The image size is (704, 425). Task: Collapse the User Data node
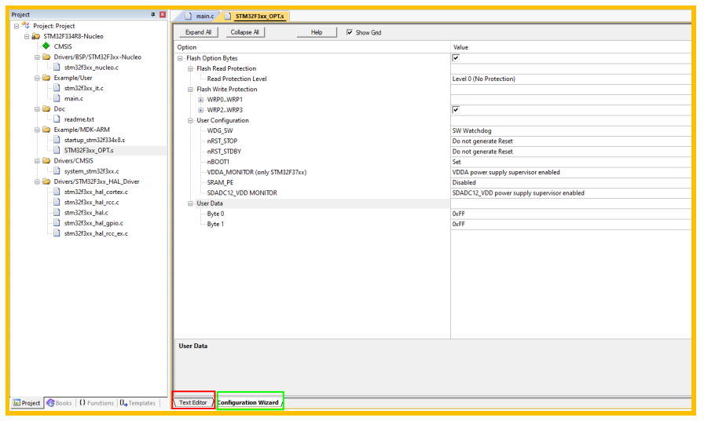point(190,203)
